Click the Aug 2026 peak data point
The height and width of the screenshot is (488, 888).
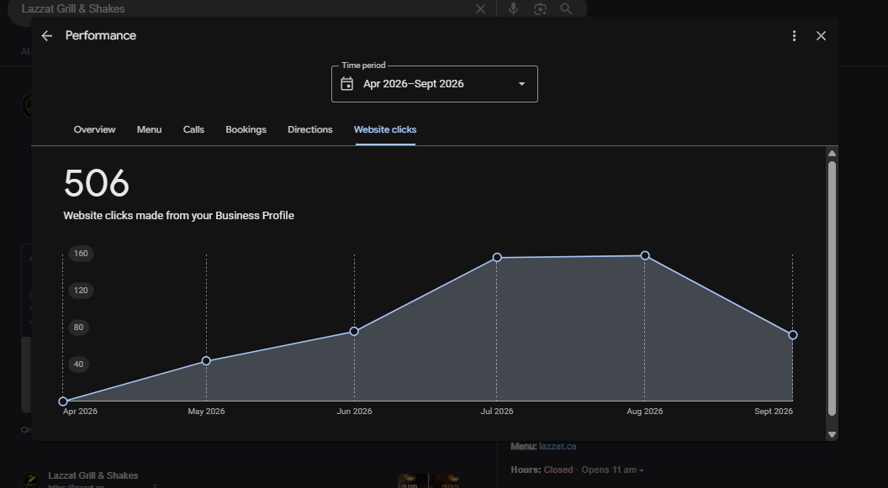click(x=645, y=255)
